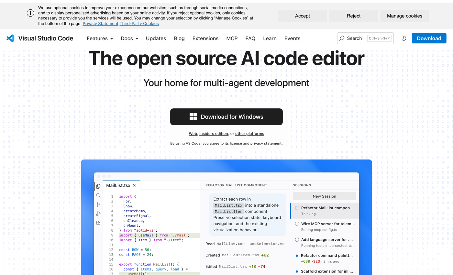The width and height of the screenshot is (453, 275).
Task: Open the Events nav item
Action: click(x=293, y=38)
